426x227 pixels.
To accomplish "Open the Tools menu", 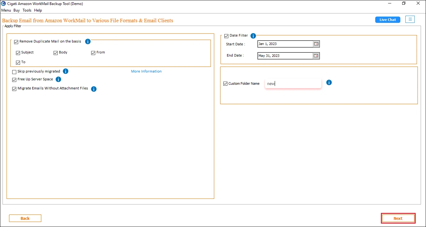I will tap(27, 10).
